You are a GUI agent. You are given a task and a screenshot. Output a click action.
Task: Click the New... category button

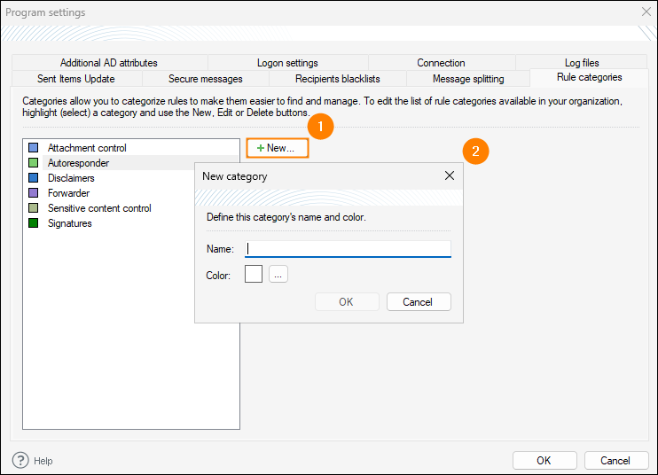pos(277,148)
